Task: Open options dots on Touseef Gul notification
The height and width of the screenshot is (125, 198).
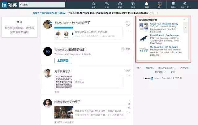Action: pos(129,54)
